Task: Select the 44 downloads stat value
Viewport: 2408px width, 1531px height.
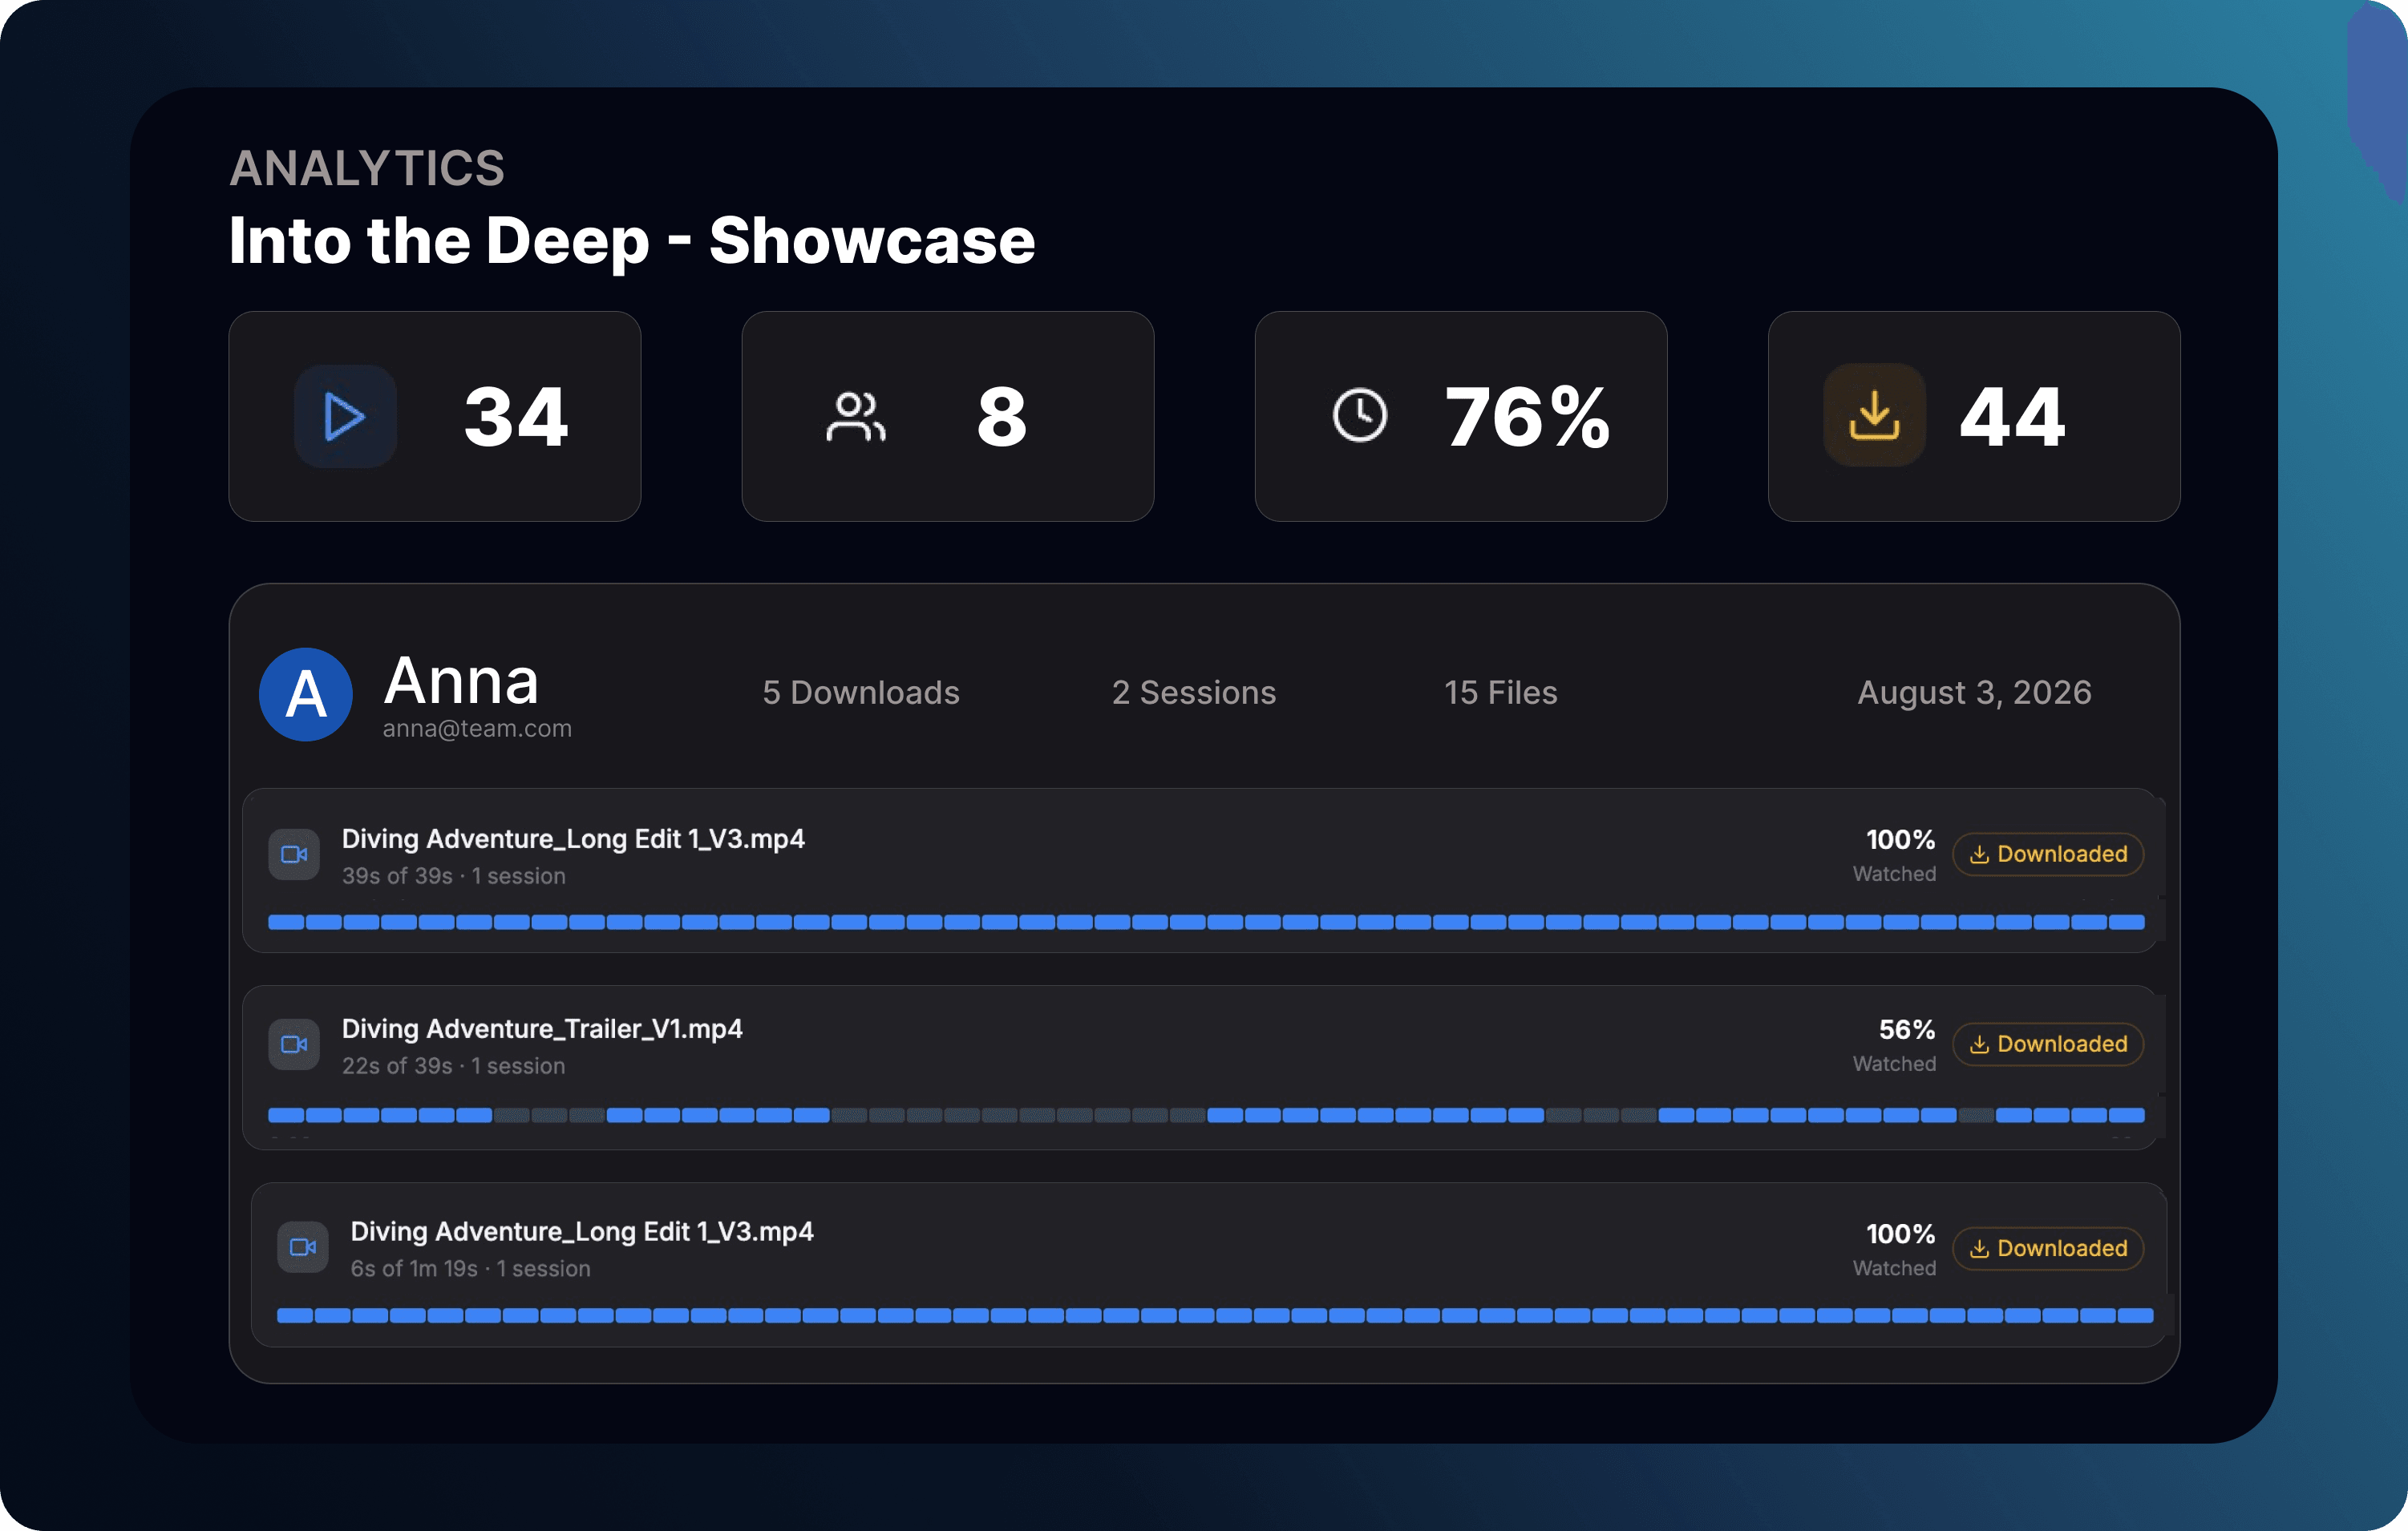Action: coord(2013,417)
